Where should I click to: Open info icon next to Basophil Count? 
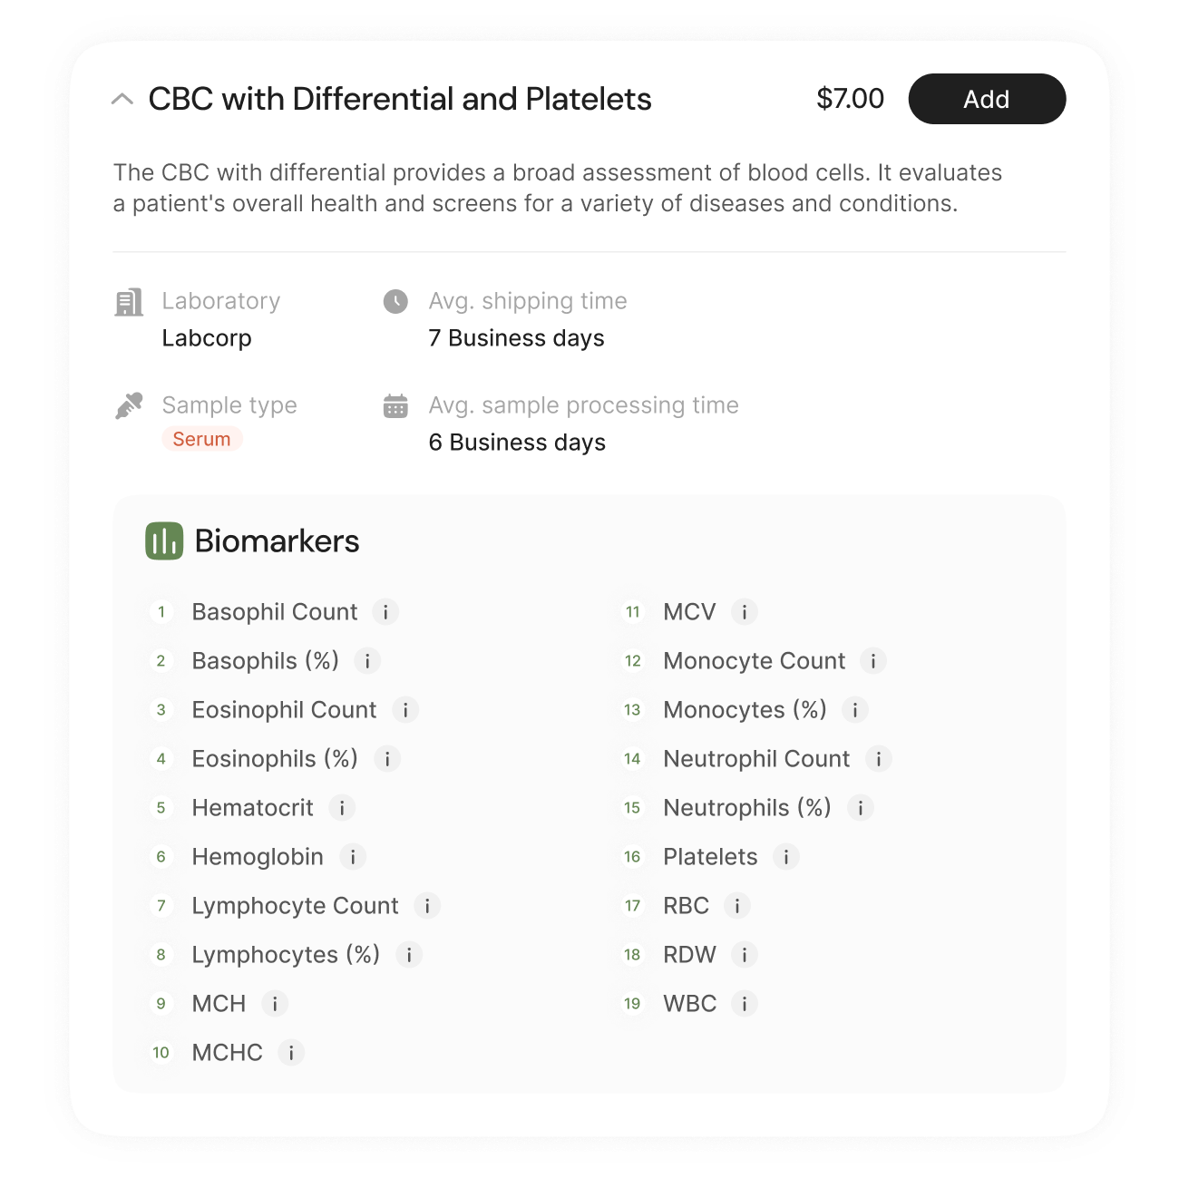[x=385, y=612]
